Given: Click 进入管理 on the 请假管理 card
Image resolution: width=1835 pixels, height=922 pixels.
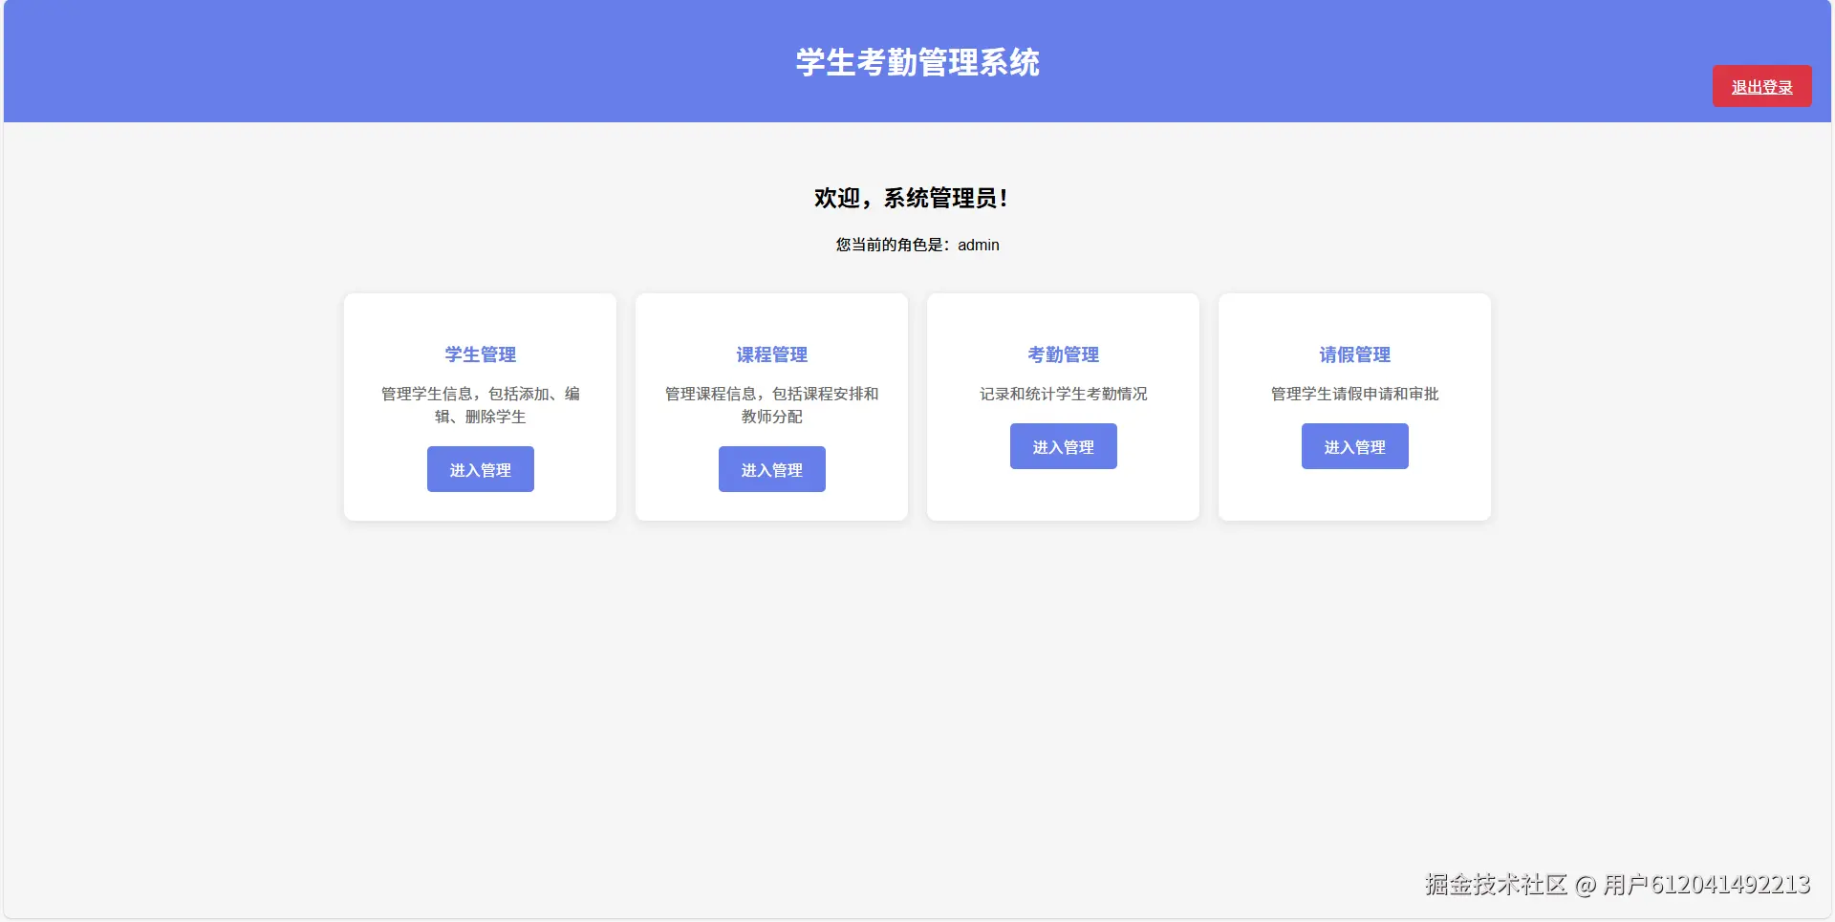Looking at the screenshot, I should click(1354, 445).
